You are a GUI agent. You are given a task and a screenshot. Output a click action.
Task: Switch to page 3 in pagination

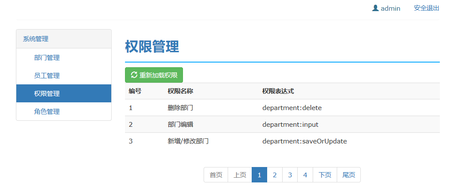pos(290,175)
